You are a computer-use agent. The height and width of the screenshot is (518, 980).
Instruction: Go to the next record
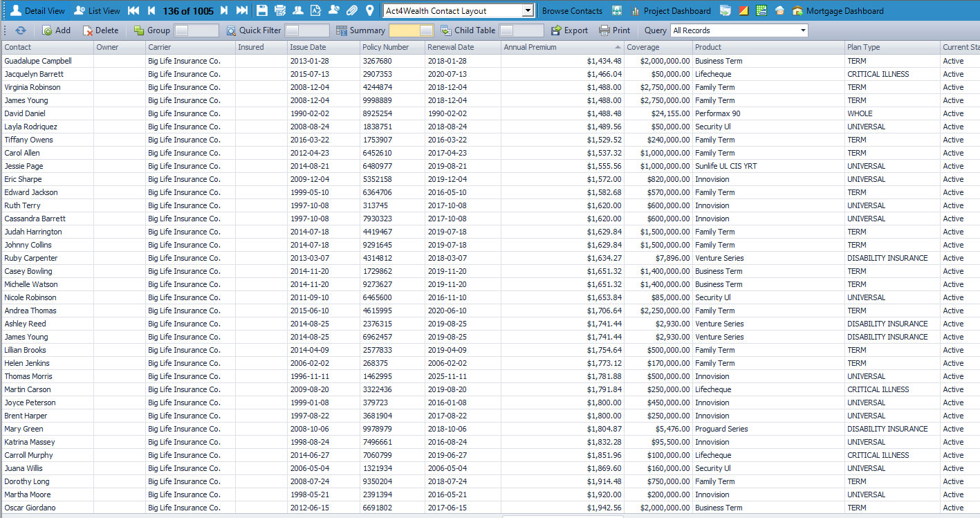224,10
